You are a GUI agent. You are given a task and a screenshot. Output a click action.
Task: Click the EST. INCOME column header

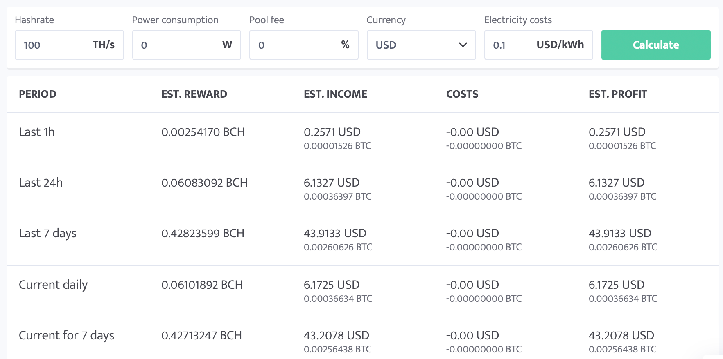pos(335,94)
